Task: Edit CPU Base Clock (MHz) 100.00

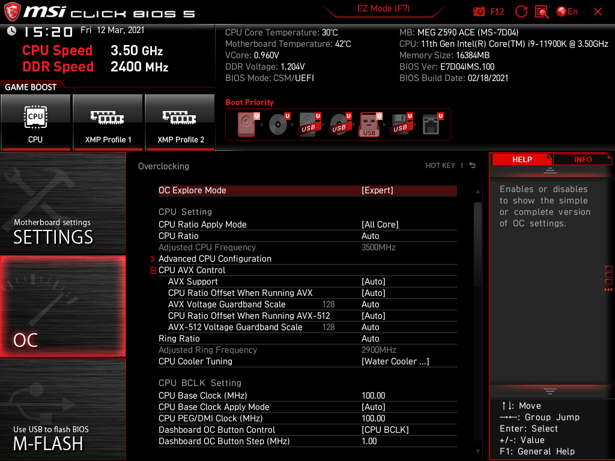Action: point(307,396)
